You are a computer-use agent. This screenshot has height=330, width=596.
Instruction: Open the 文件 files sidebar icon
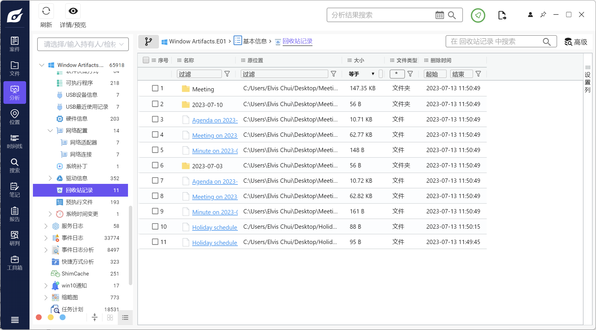tap(15, 68)
